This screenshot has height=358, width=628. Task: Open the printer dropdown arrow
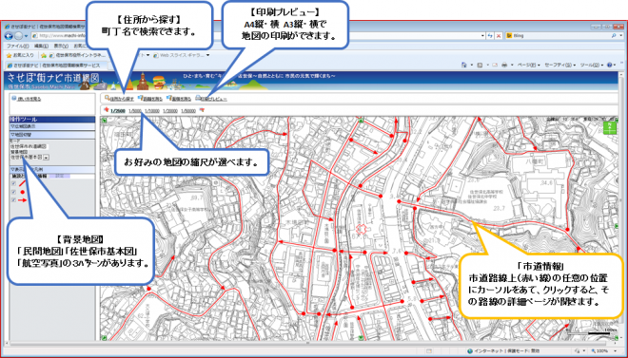pyautogui.click(x=512, y=65)
